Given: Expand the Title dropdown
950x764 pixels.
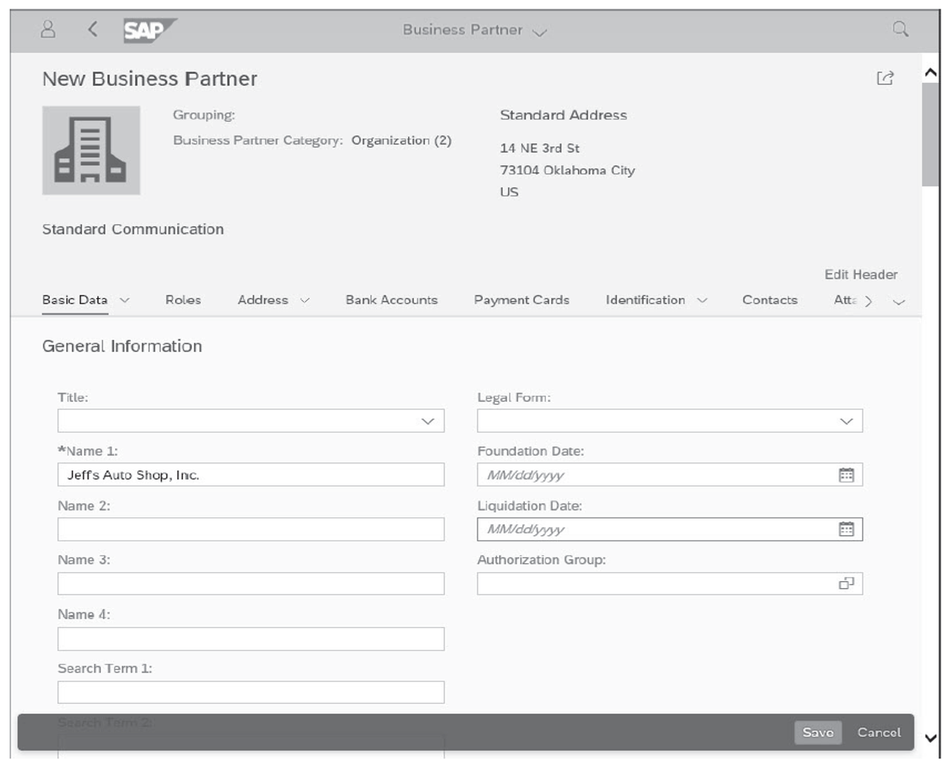Looking at the screenshot, I should pos(427,421).
